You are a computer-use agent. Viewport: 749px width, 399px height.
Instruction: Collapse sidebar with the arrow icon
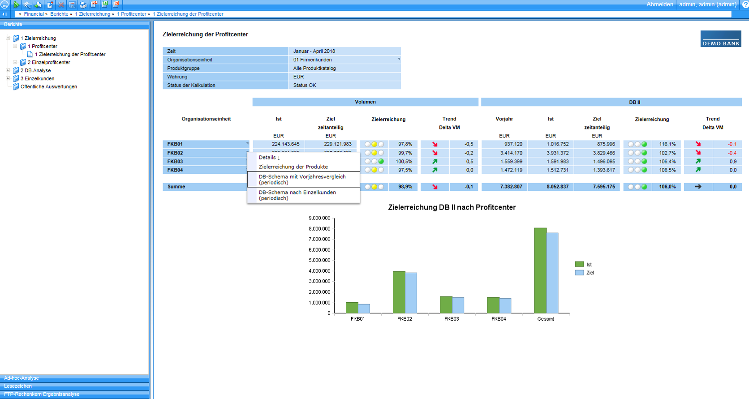click(x=4, y=14)
